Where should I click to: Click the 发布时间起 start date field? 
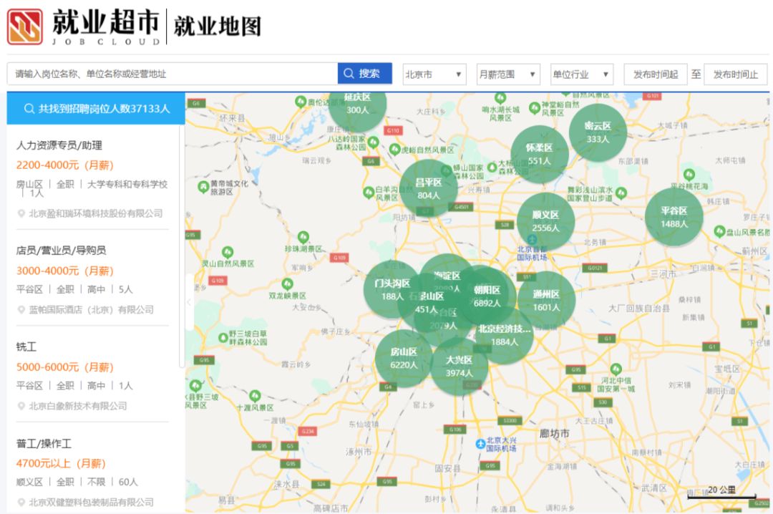[x=655, y=74]
